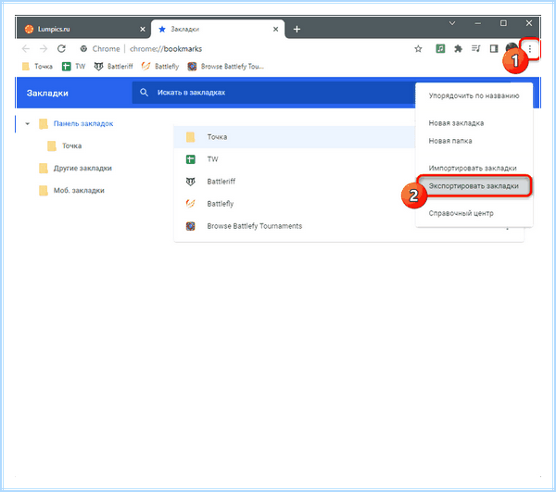Screen dimensions: 556x492
Task: Maximize the Chrome window
Action: pyautogui.click(x=503, y=23)
